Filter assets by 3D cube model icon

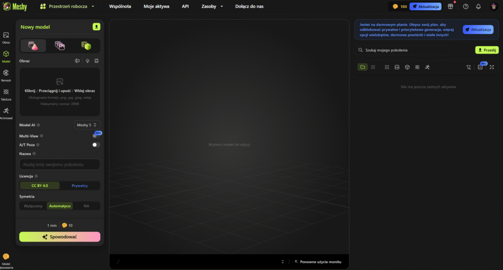(407, 67)
